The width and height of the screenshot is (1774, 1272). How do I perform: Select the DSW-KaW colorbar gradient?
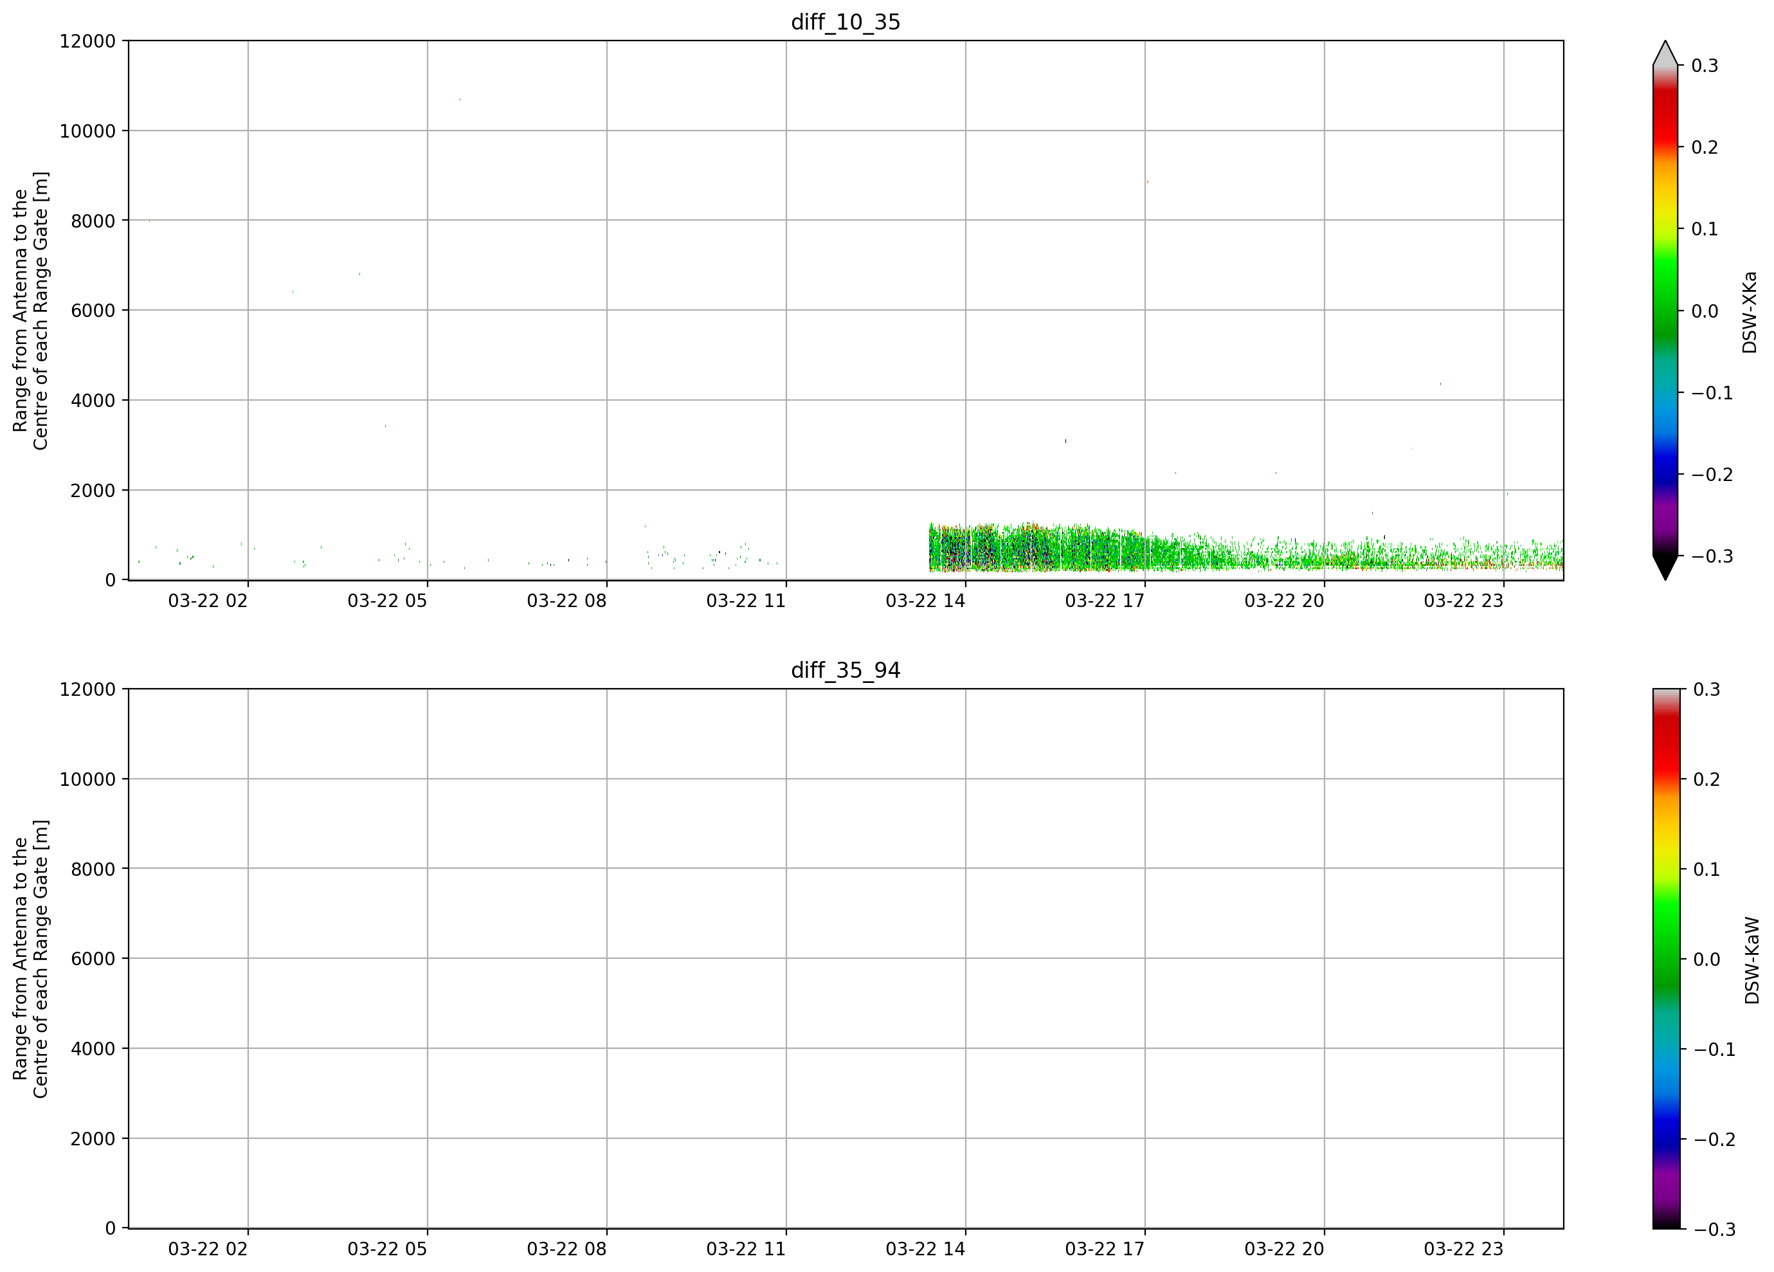(x=1665, y=959)
